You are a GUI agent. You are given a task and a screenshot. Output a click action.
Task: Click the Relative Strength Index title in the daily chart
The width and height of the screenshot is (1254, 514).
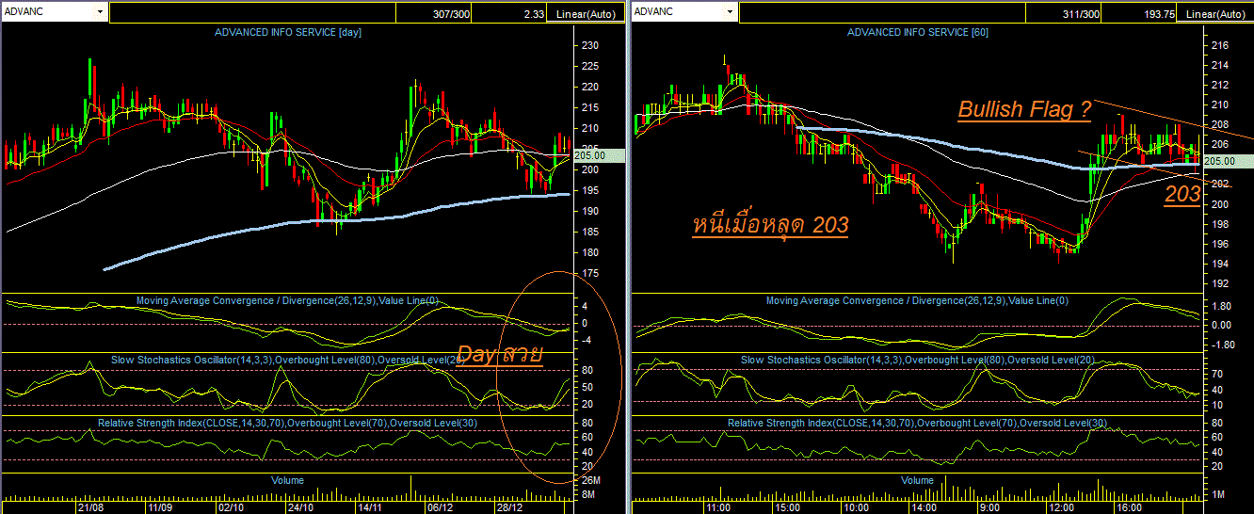tap(288, 424)
